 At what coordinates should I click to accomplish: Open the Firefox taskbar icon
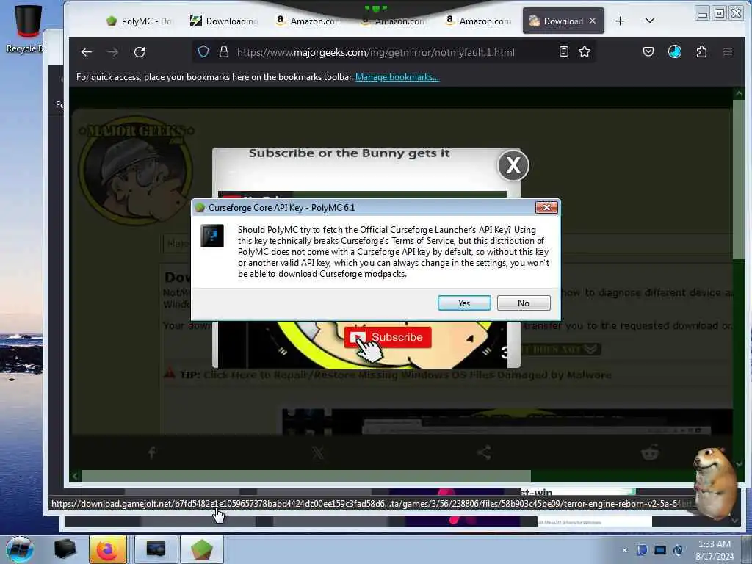[x=108, y=549]
